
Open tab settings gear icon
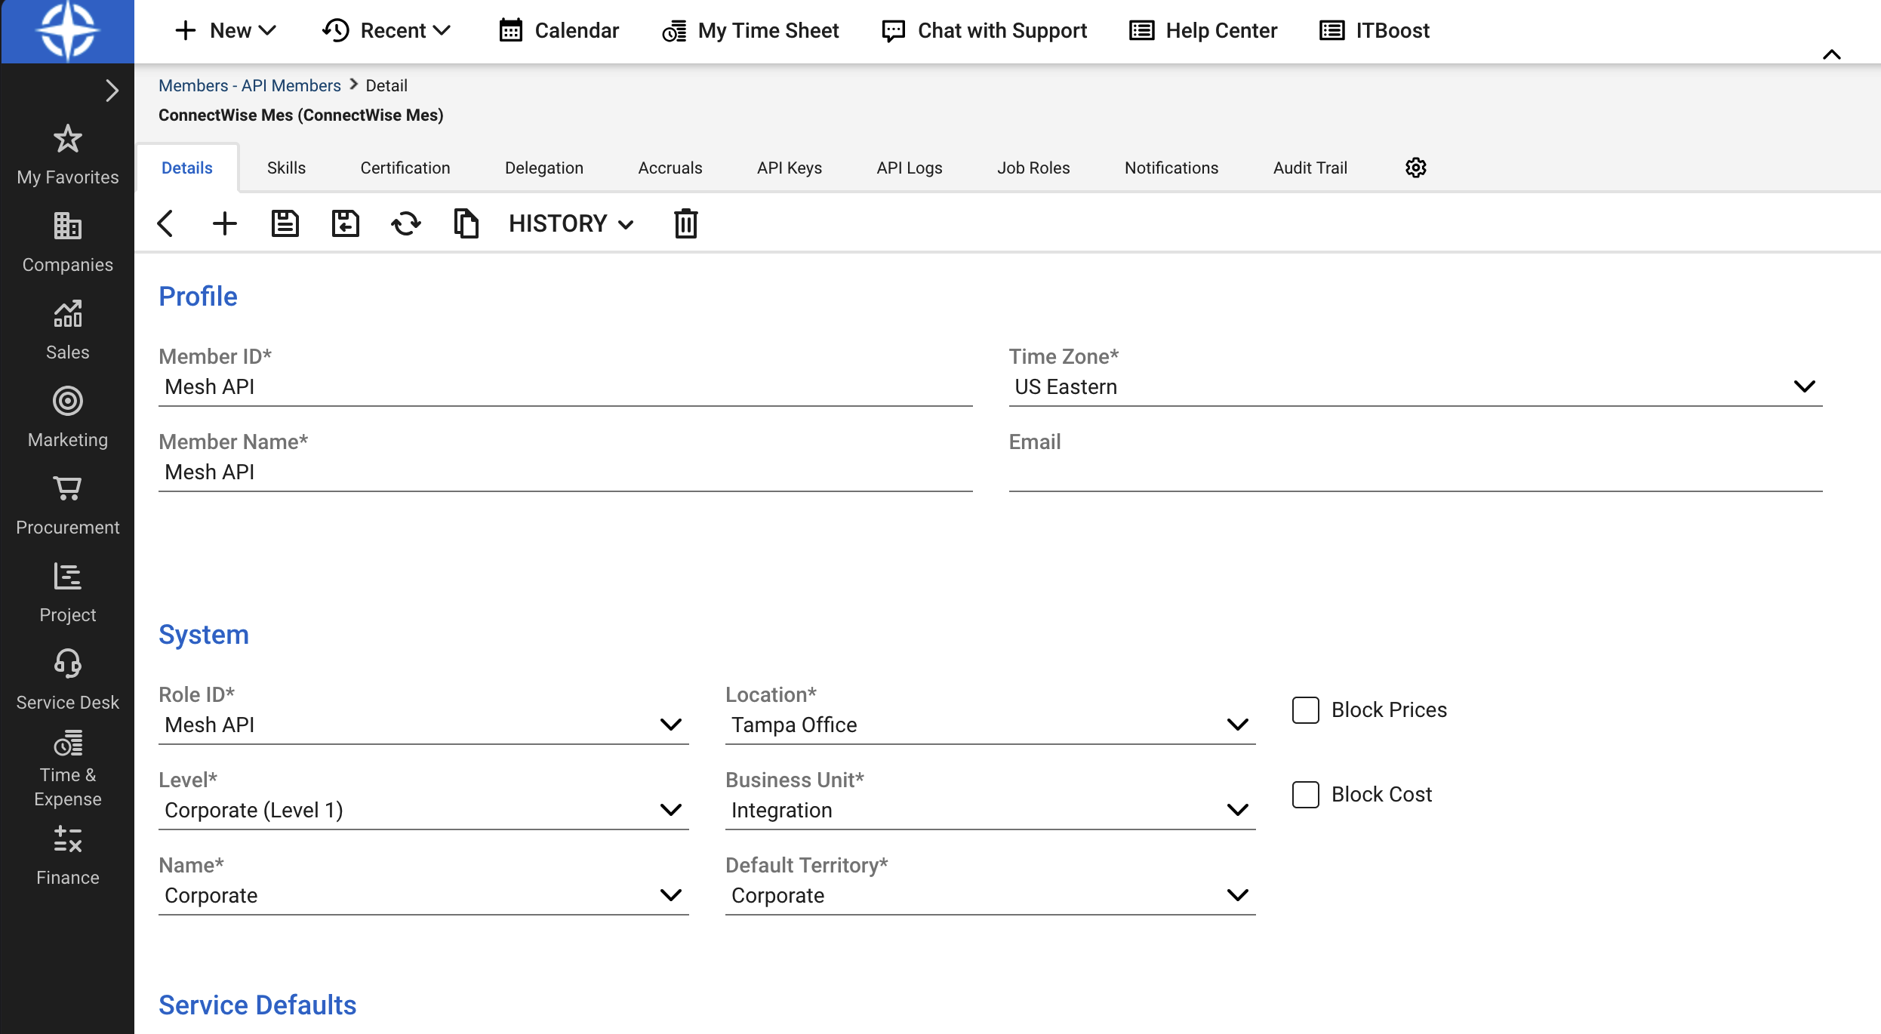coord(1416,168)
